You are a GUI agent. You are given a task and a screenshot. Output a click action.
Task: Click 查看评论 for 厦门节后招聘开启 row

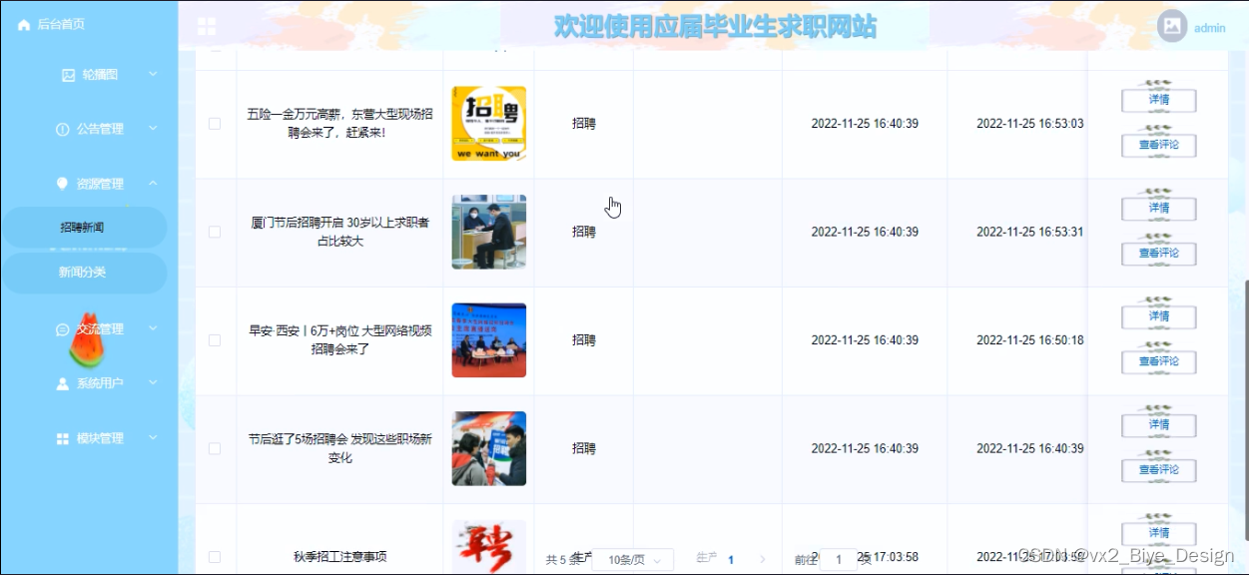pos(1158,254)
